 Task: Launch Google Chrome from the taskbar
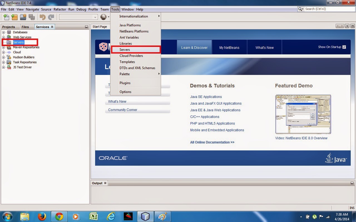[x=59, y=216]
